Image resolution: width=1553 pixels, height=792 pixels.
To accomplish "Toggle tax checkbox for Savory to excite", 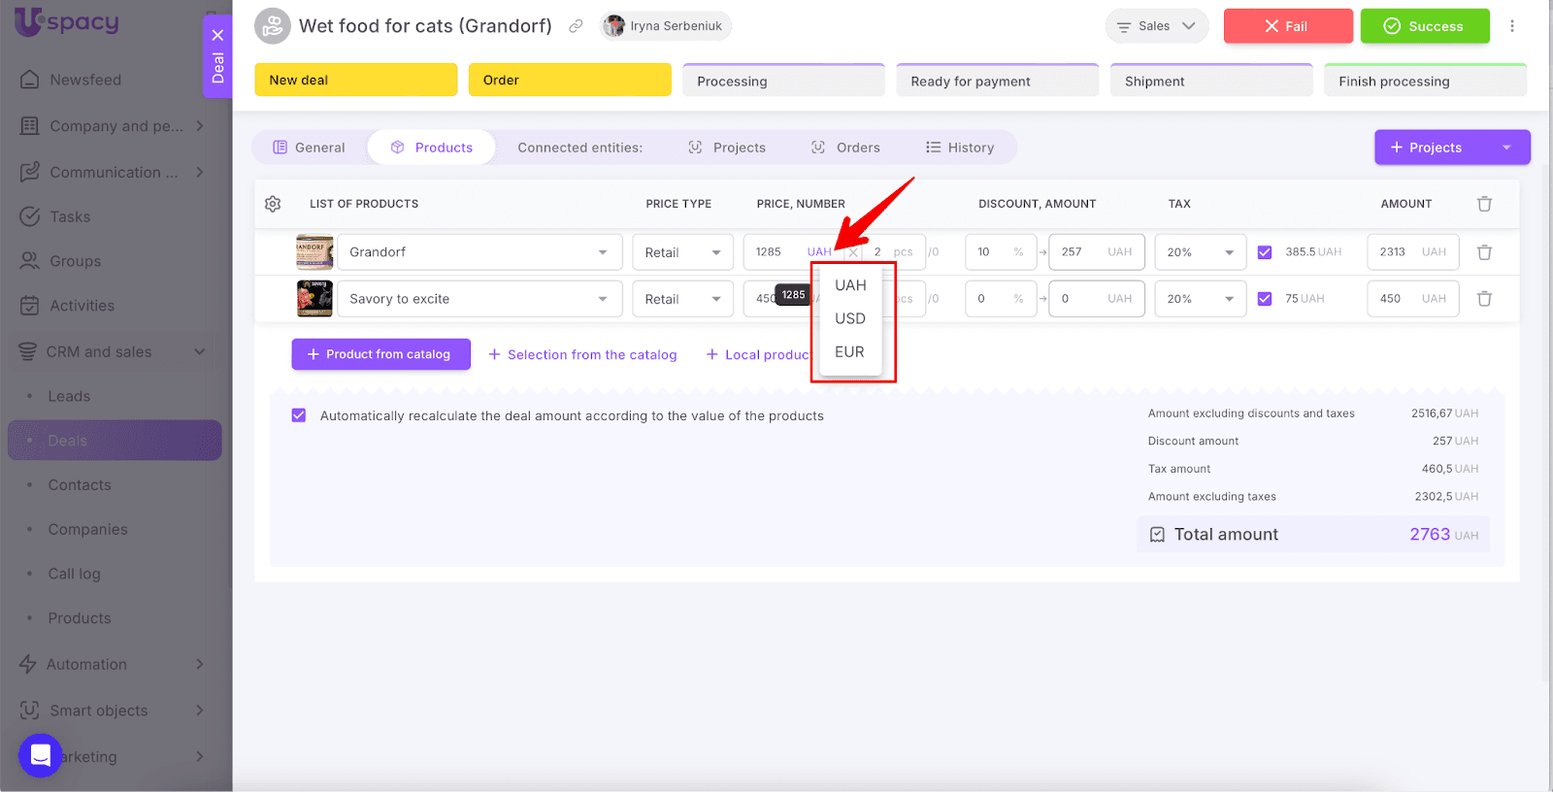I will (x=1265, y=299).
